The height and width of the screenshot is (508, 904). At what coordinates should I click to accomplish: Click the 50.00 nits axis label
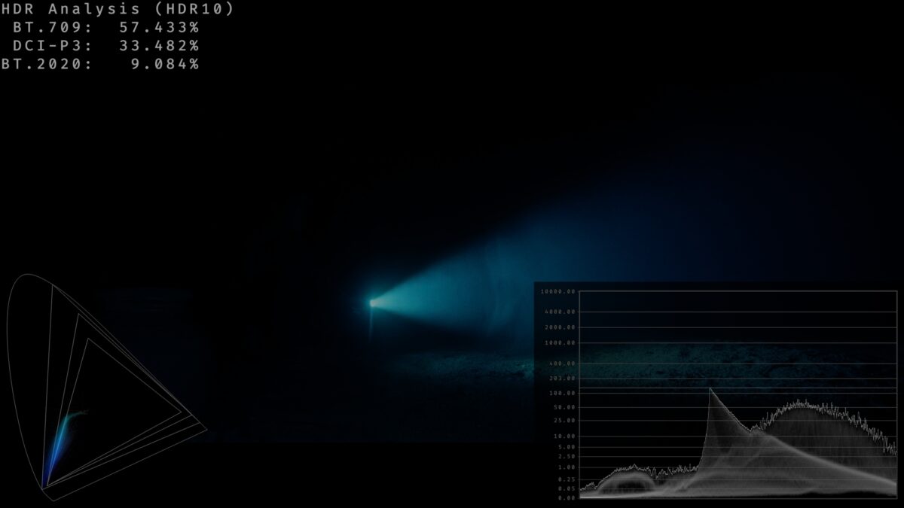[x=564, y=407]
